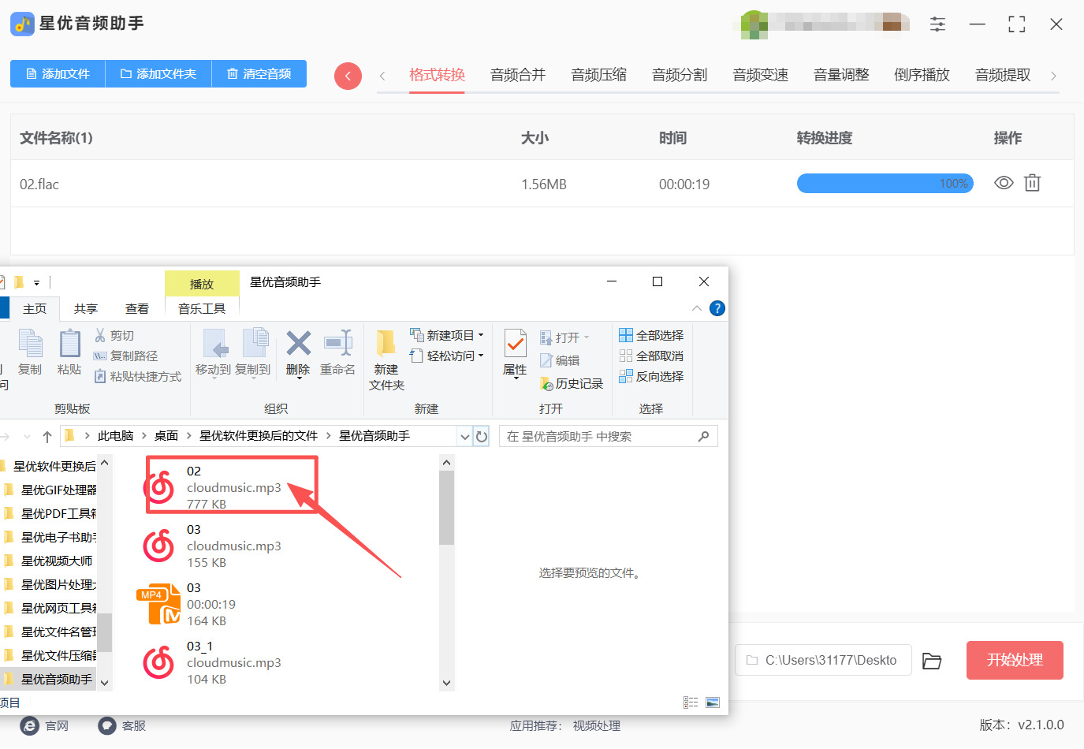This screenshot has width=1084, height=749.
Task: Collapse the Explorer ribbon chevron
Action: [697, 308]
